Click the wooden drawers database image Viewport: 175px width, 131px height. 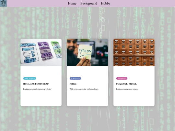[x=134, y=52]
